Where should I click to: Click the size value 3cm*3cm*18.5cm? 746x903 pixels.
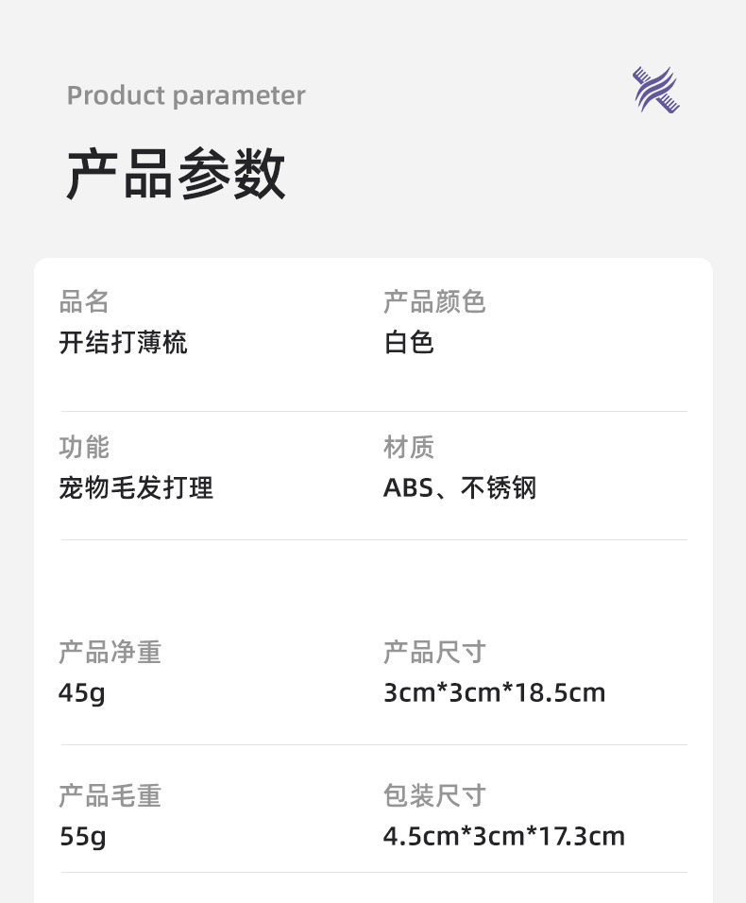click(494, 693)
